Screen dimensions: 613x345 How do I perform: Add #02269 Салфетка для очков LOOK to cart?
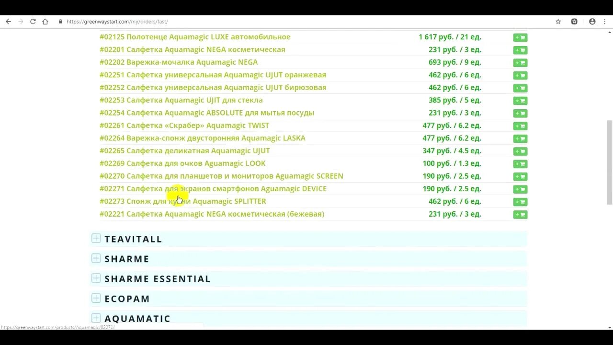pyautogui.click(x=520, y=164)
